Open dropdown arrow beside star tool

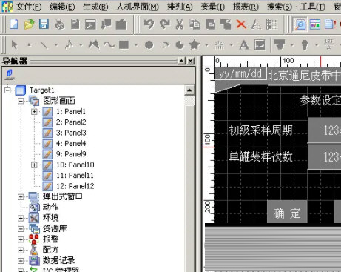pos(206,45)
